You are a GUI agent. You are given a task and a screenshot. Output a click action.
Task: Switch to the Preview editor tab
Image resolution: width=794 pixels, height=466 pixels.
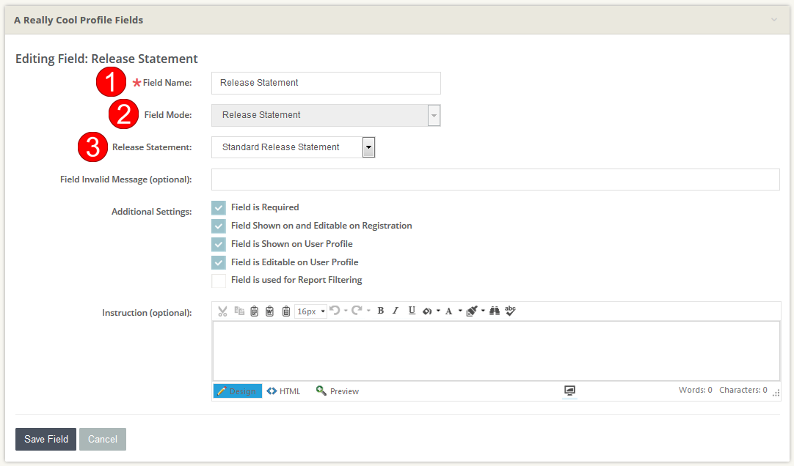pos(338,391)
